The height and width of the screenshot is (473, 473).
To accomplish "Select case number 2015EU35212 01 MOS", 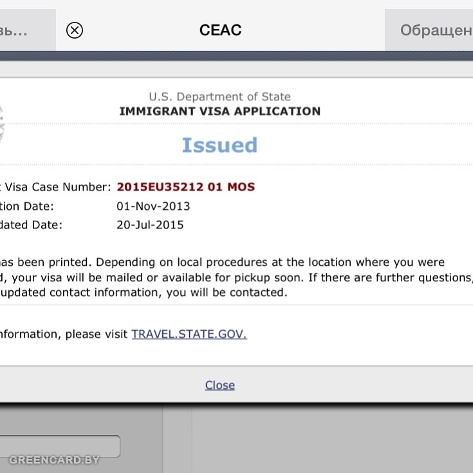I will point(185,187).
